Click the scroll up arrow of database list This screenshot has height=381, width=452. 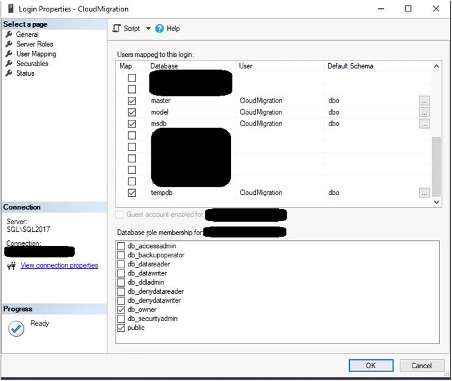coord(437,66)
